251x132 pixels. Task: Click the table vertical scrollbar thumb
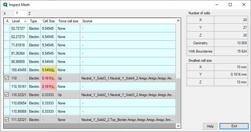178,101
